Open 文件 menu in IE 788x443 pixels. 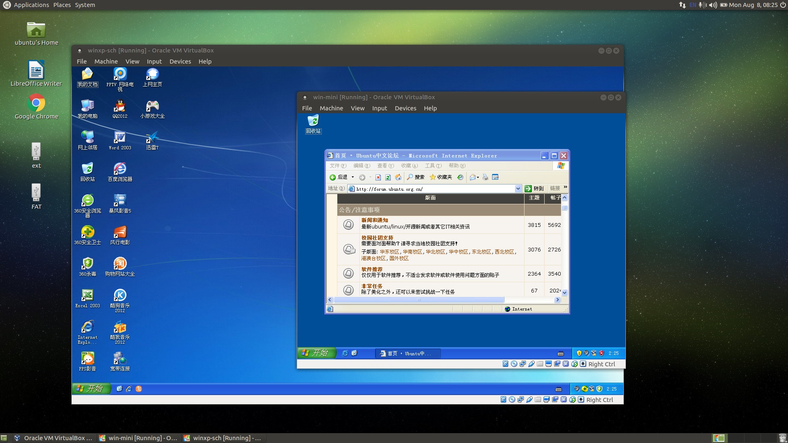point(338,166)
